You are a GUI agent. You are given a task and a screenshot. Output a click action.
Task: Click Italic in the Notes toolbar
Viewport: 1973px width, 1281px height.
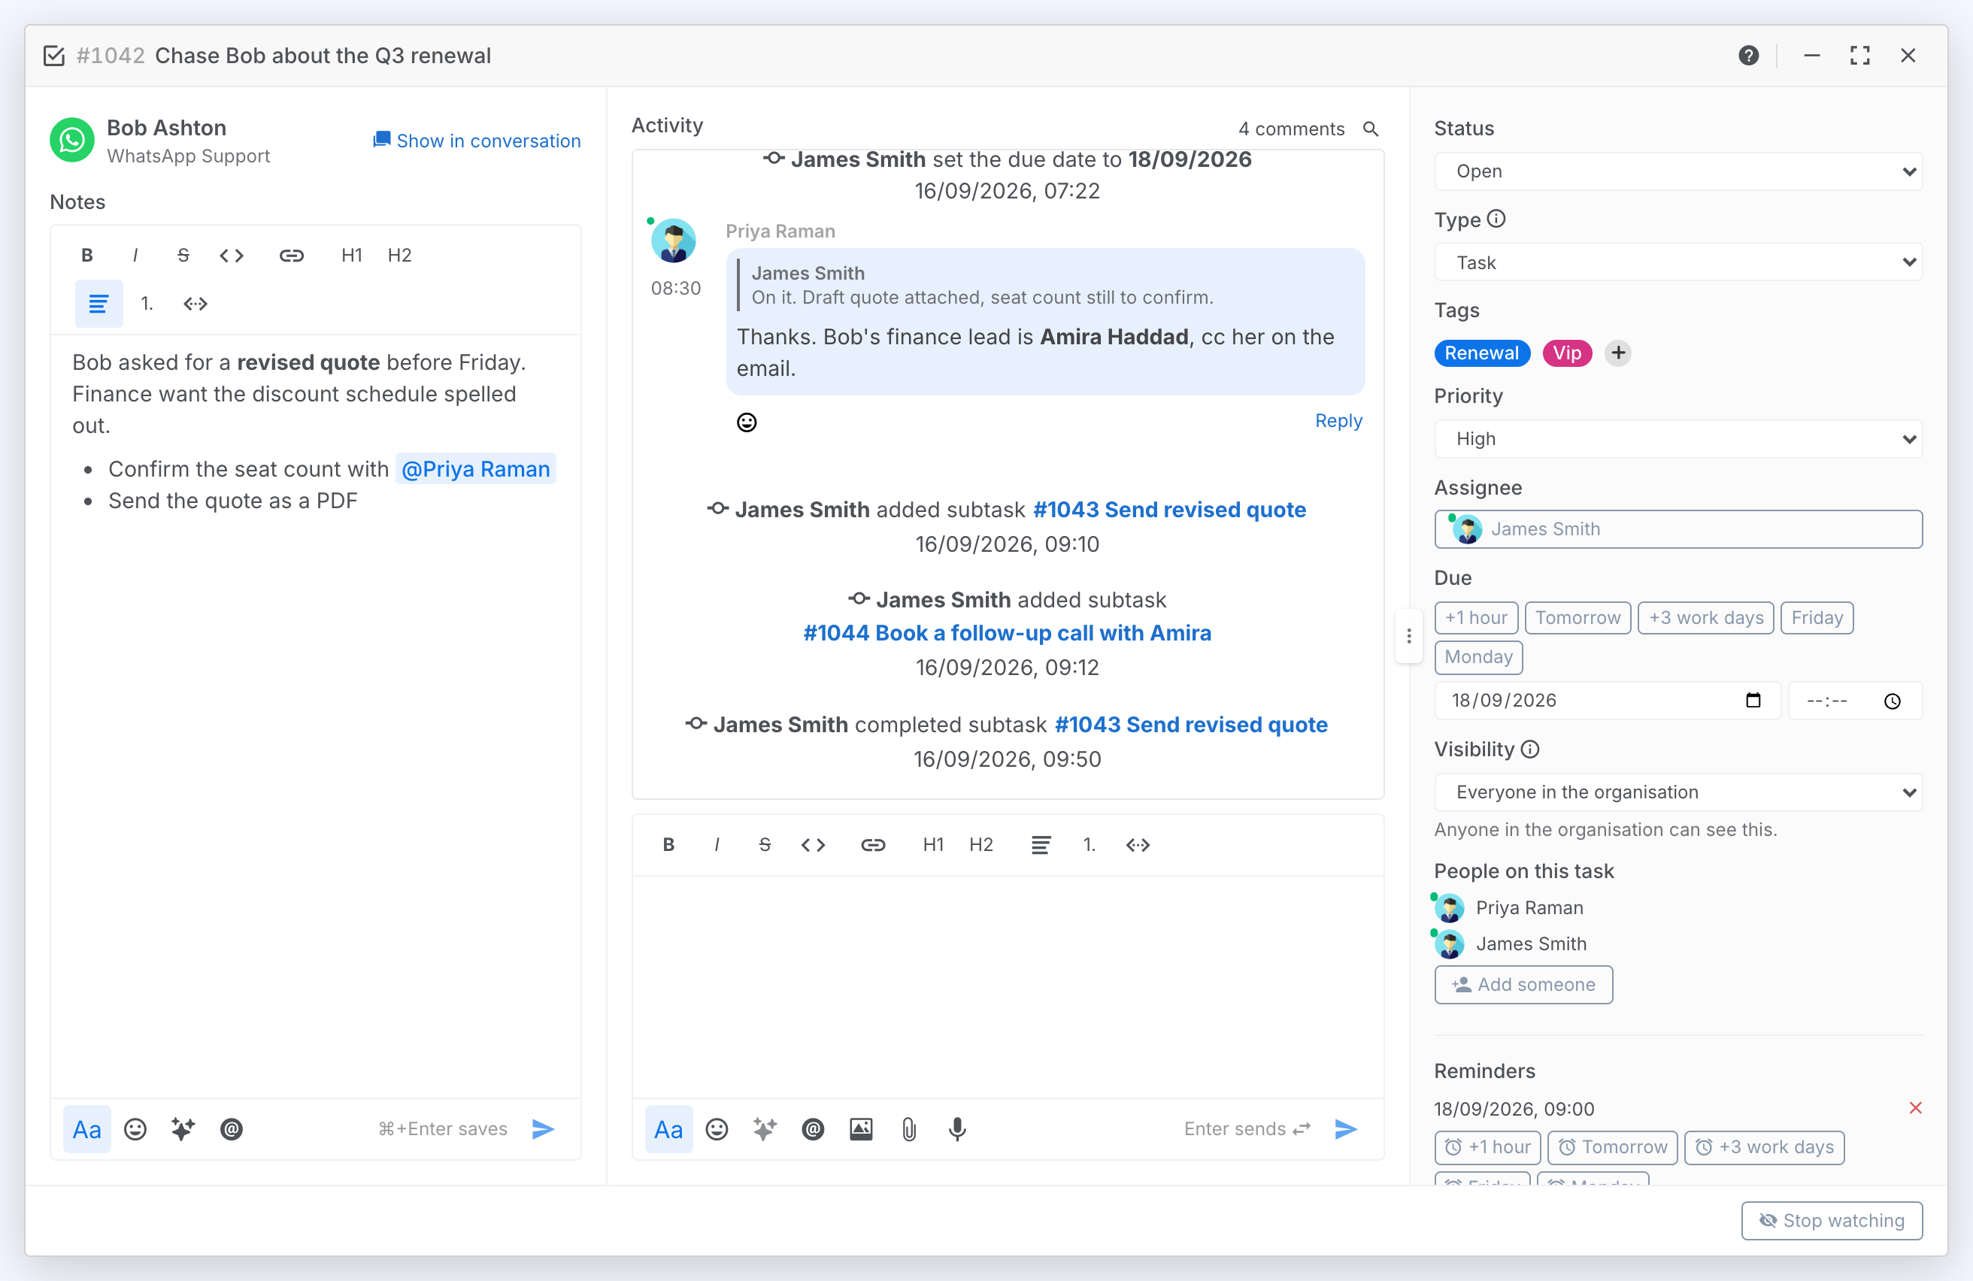(135, 255)
